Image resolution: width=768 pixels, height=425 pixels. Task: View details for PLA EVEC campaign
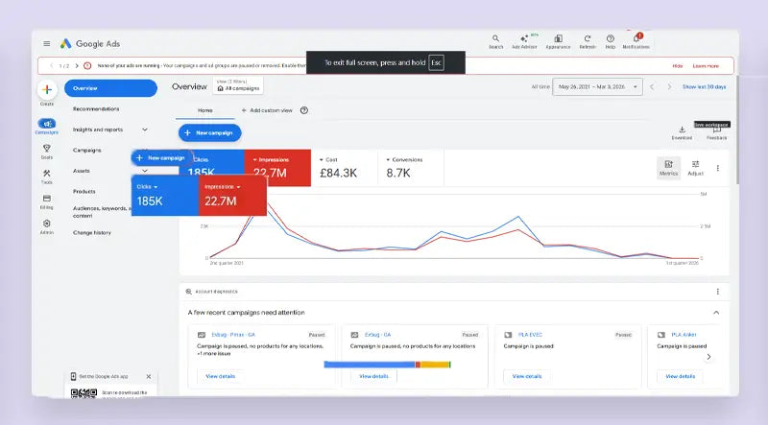(x=527, y=376)
